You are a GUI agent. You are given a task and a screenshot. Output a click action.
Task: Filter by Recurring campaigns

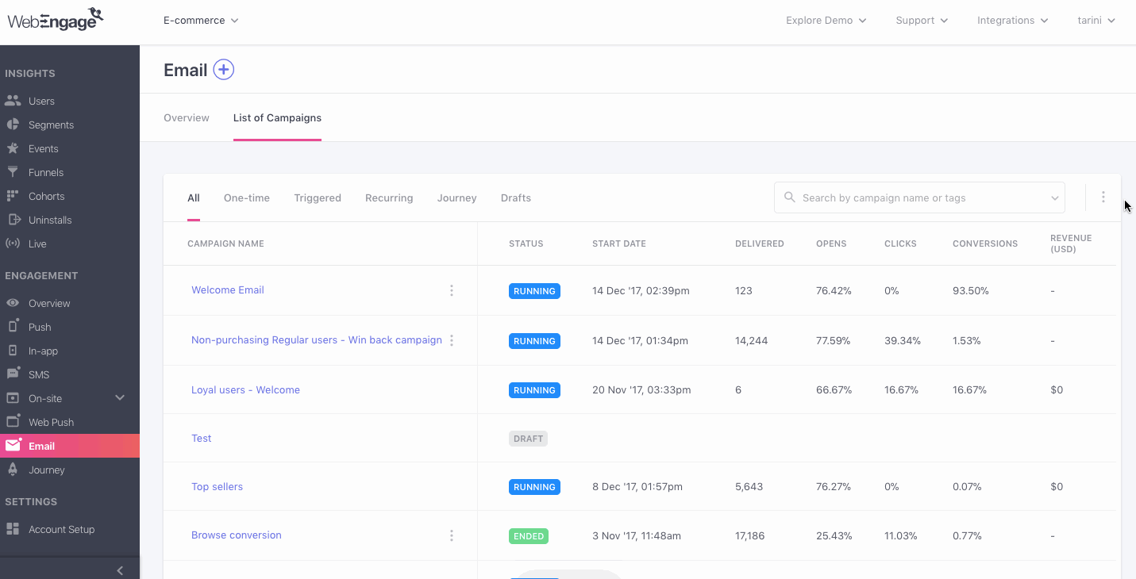[x=389, y=198]
